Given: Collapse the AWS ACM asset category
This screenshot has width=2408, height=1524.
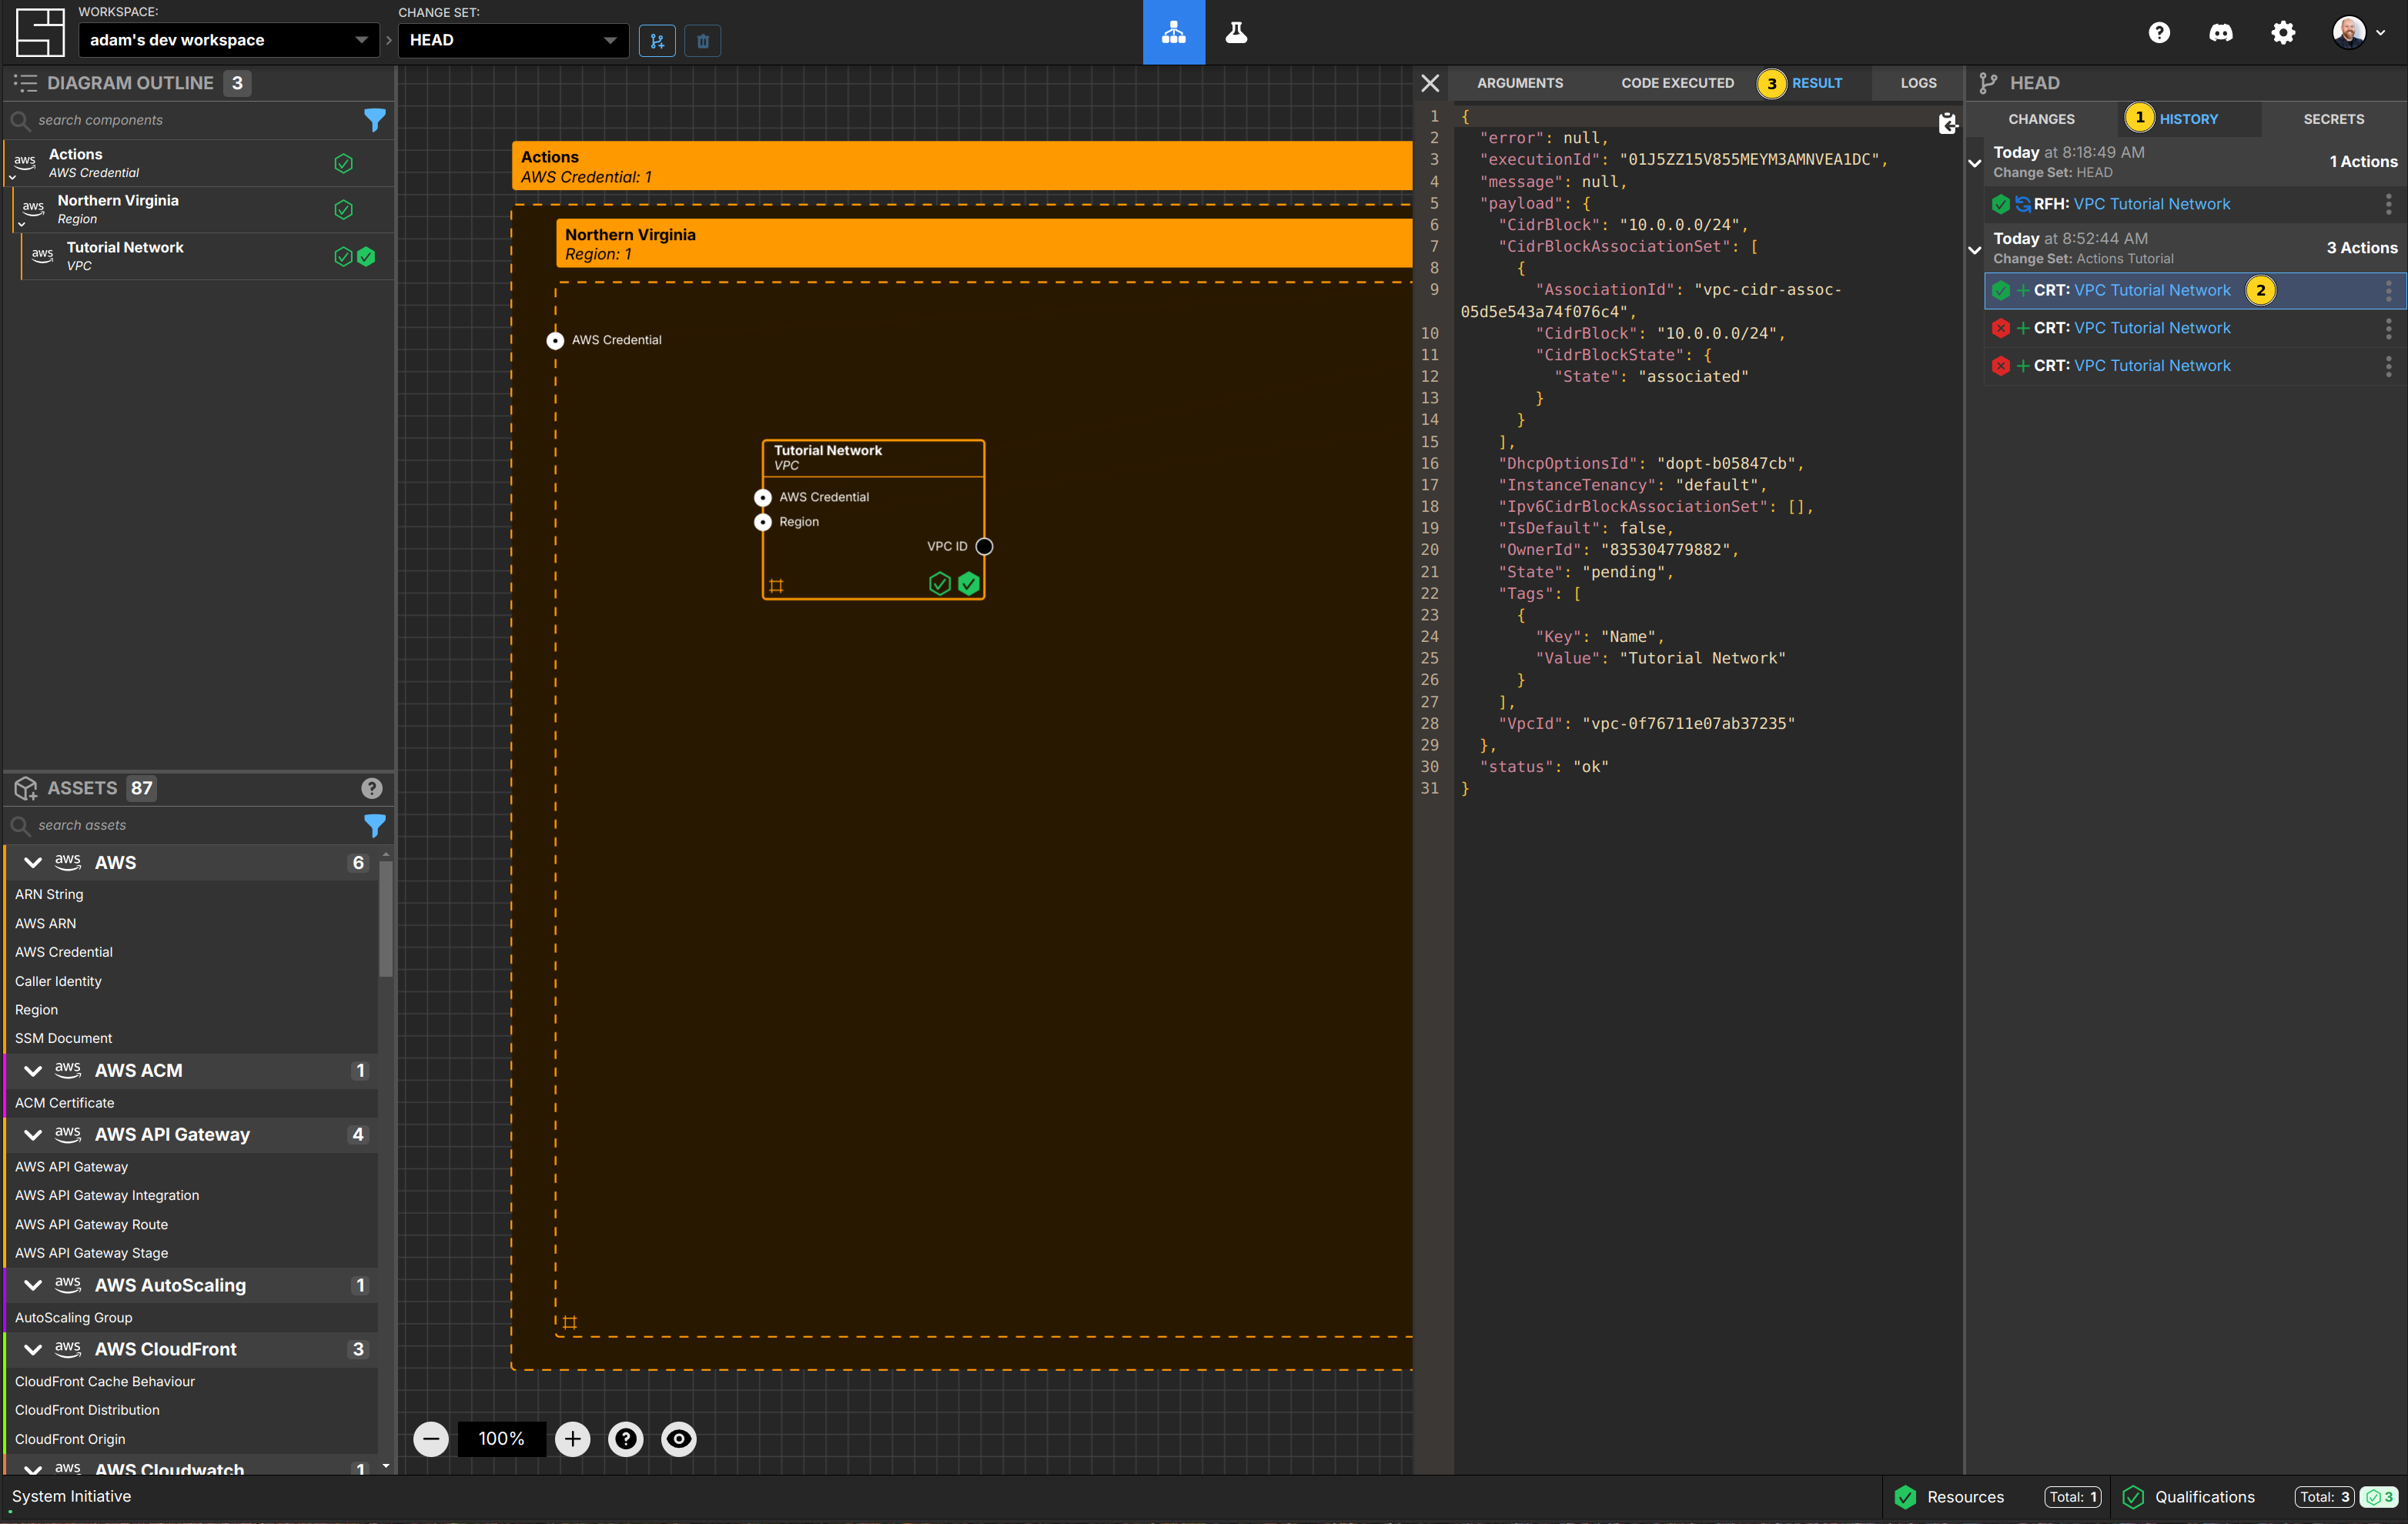Looking at the screenshot, I should click(33, 1070).
